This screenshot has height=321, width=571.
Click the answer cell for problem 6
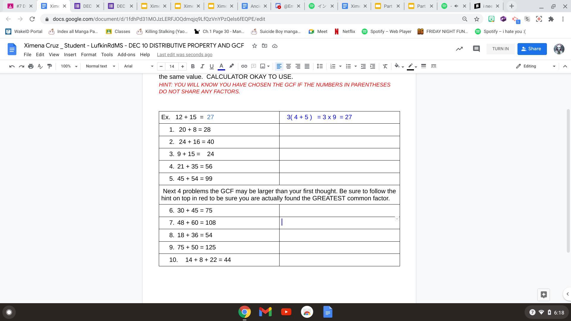click(339, 210)
